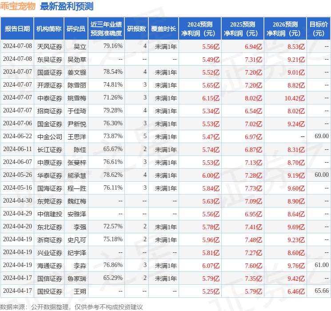The width and height of the screenshot is (331, 311).
Task: Select the 国金证券 institution cell
Action: (50, 124)
